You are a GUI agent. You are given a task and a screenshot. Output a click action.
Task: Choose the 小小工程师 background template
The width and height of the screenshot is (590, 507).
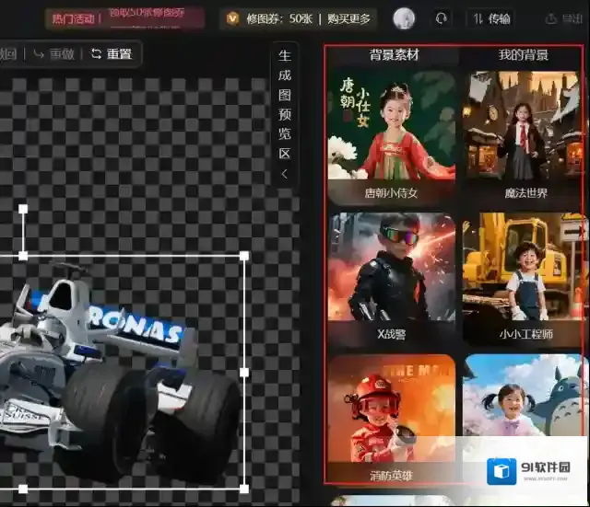pos(525,277)
